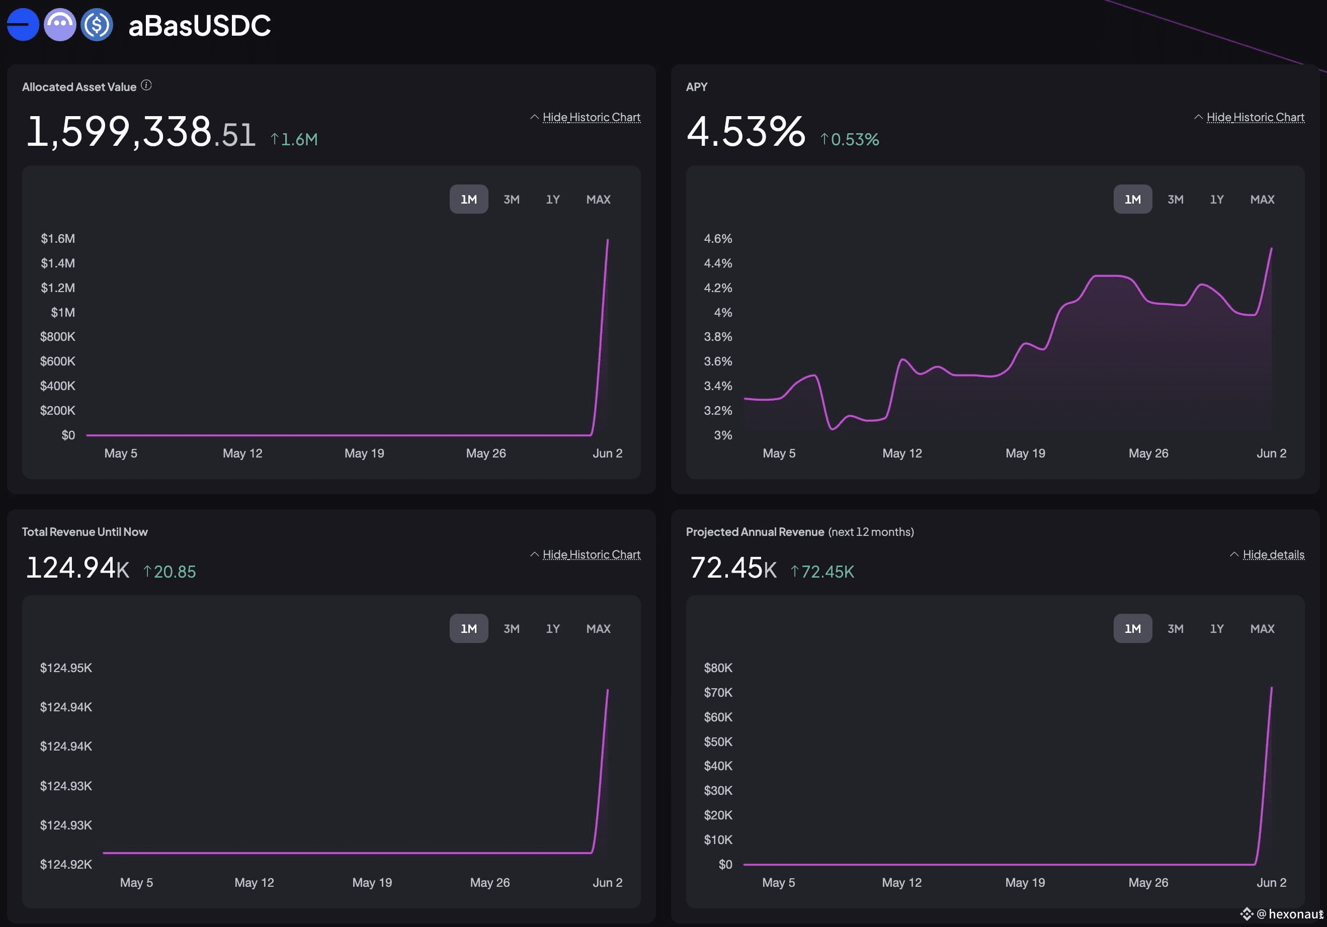Click the Total Revenue Until Now heading
The height and width of the screenshot is (927, 1327).
click(x=85, y=532)
